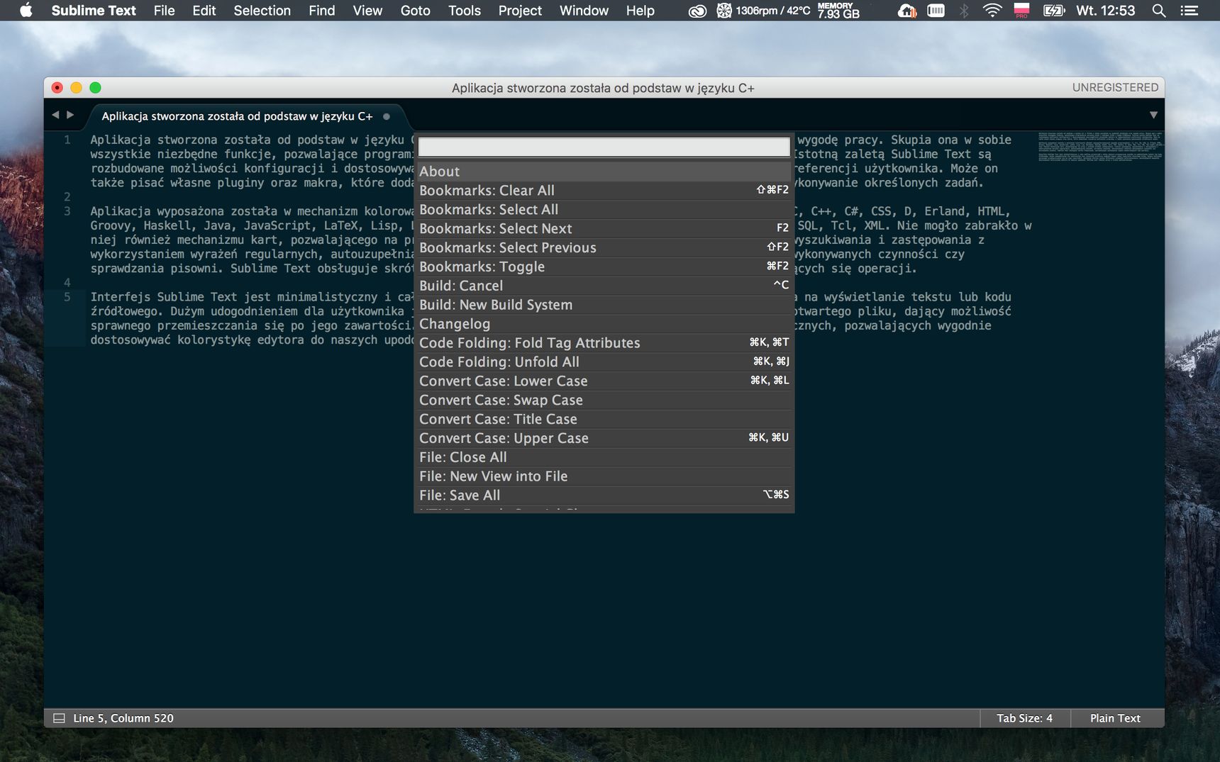The image size is (1220, 762).
Task: Choose Bookmarks: Clear All command
Action: point(604,191)
